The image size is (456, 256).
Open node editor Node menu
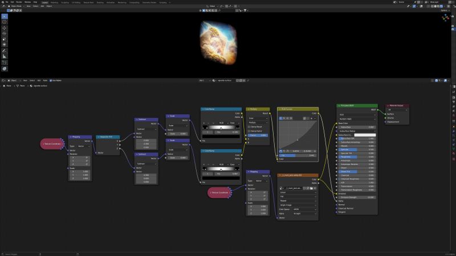(x=45, y=80)
